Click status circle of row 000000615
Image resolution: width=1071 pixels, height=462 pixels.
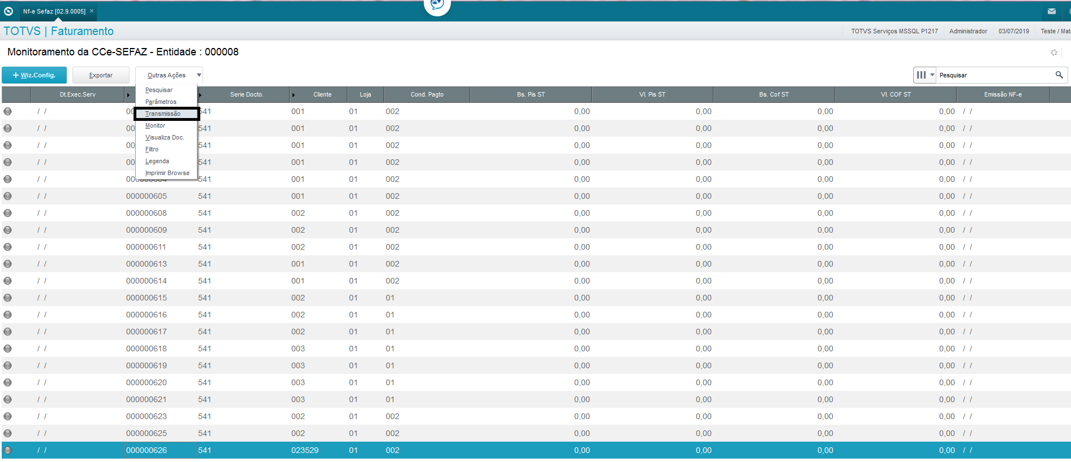click(x=7, y=298)
